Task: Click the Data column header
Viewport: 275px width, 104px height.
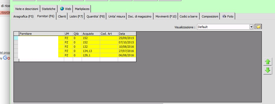Action: 127,34
